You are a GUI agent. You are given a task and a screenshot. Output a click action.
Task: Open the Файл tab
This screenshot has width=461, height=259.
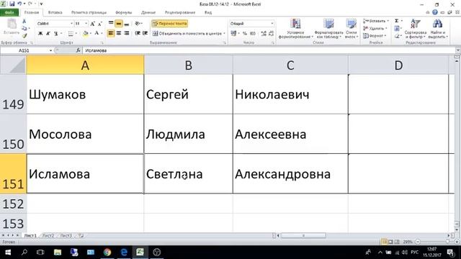click(x=9, y=12)
